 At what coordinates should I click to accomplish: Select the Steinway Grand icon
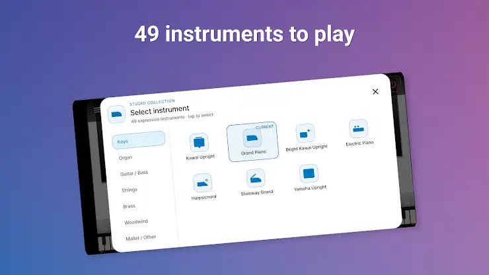tap(256, 178)
